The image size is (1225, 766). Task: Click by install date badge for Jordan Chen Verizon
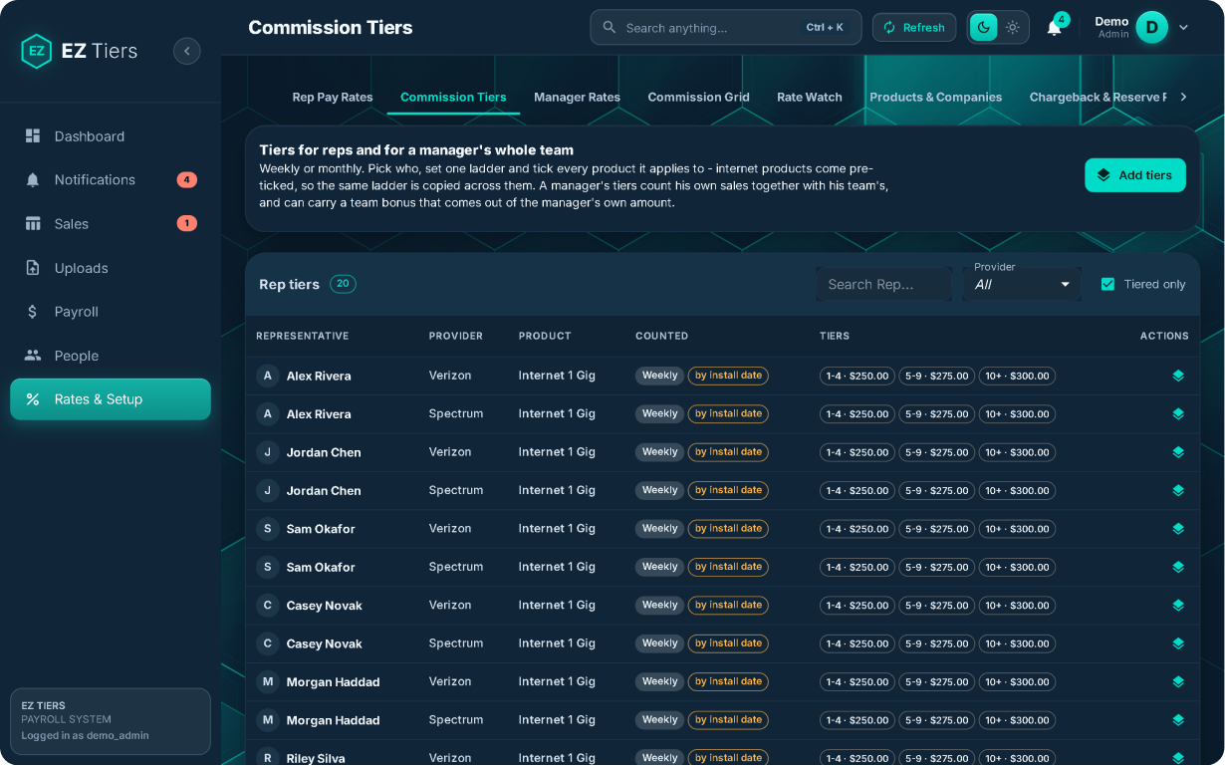tap(728, 452)
